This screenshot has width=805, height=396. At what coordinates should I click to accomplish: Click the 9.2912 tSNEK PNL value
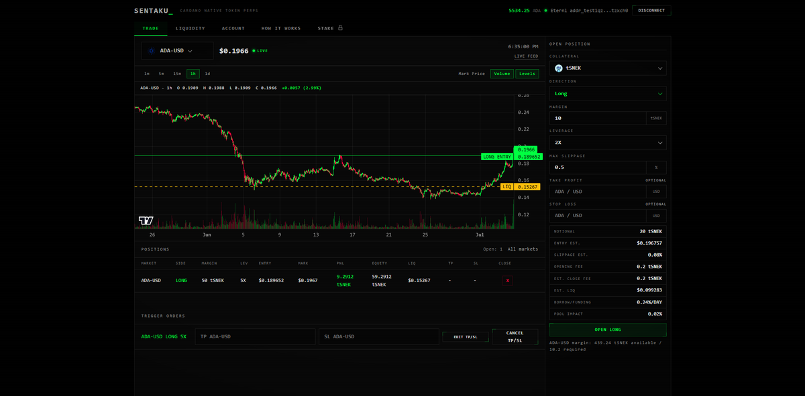pos(345,281)
